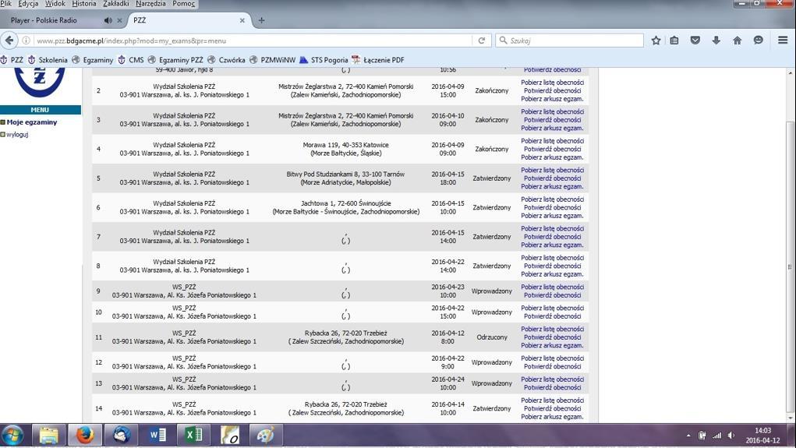This screenshot has height=448, width=796.
Task: Open the PZMWiNW bookmark
Action: (x=273, y=60)
